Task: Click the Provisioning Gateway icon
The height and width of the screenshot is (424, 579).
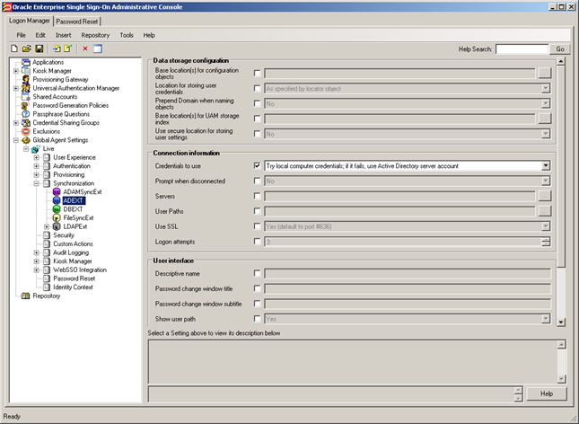Action: (x=26, y=79)
